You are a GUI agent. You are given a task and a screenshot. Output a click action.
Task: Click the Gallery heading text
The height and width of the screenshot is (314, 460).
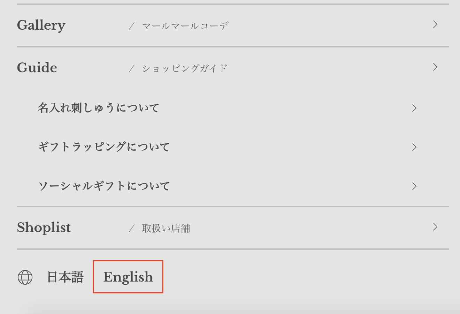pyautogui.click(x=41, y=25)
